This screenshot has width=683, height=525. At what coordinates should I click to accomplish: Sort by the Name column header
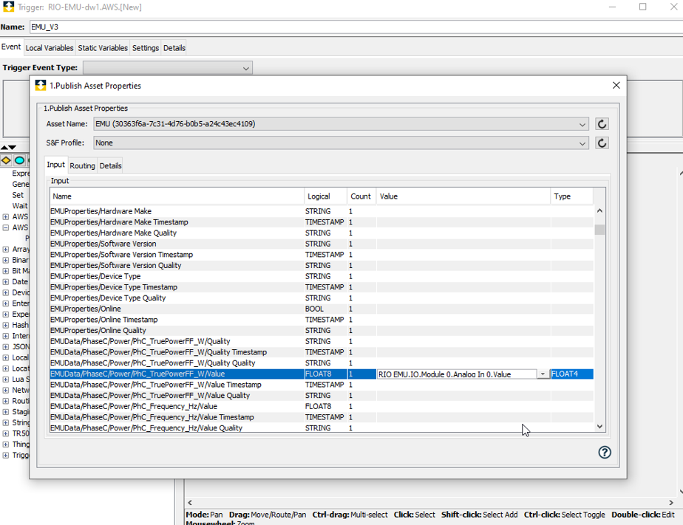pyautogui.click(x=177, y=196)
